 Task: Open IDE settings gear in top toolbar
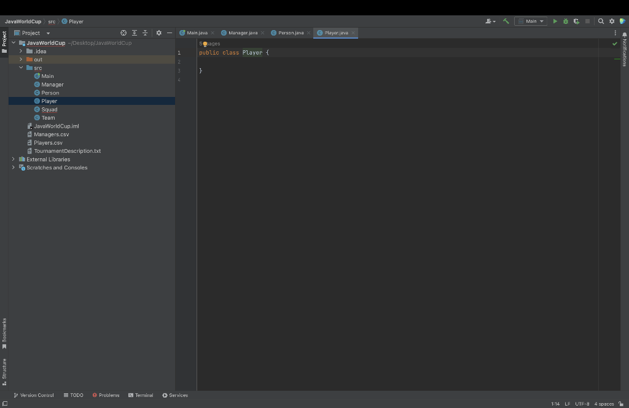click(x=612, y=21)
